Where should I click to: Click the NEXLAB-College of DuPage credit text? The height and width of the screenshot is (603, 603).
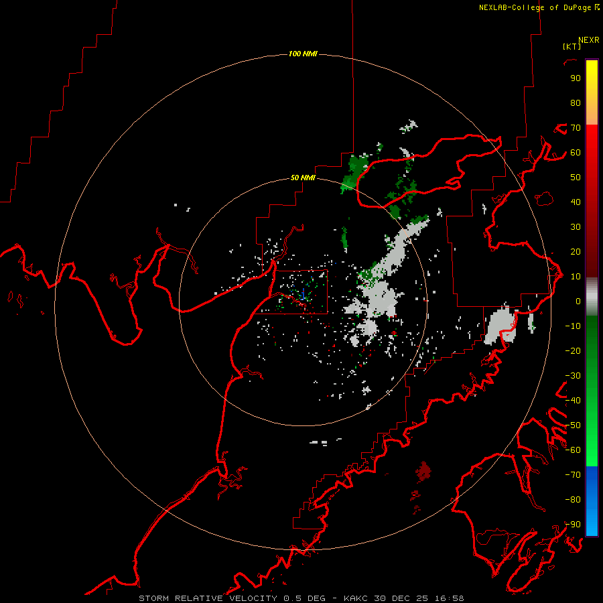point(535,7)
